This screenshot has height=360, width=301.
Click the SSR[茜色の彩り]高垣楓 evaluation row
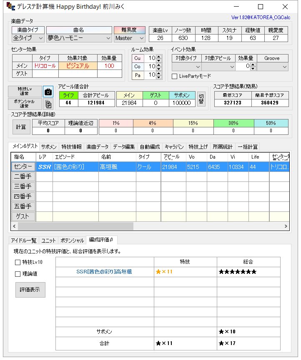[168, 272]
